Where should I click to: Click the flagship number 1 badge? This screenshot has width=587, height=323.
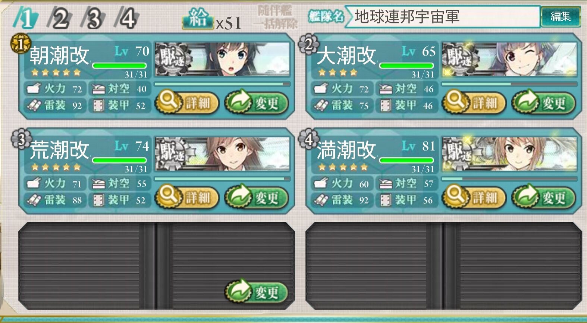[x=21, y=44]
